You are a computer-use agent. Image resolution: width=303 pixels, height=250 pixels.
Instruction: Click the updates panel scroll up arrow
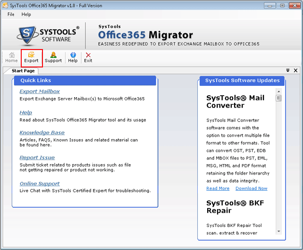pos(278,92)
